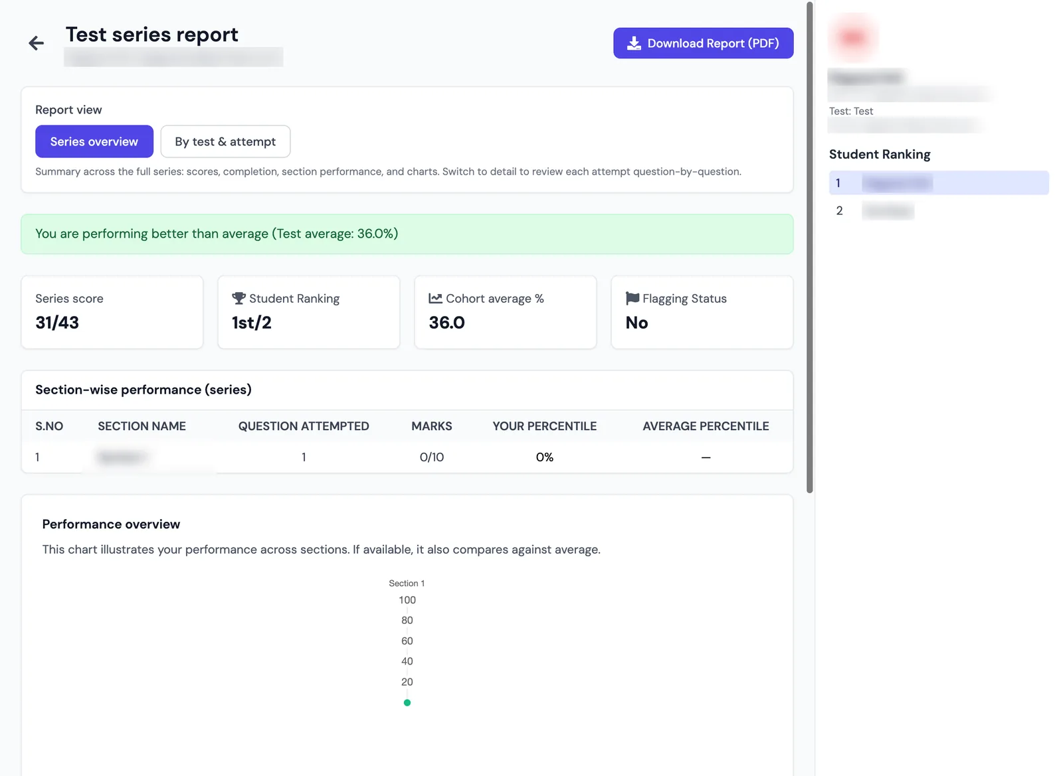Click the Section-wise performance (series) heading
The image size is (1063, 776).
pyautogui.click(x=144, y=390)
